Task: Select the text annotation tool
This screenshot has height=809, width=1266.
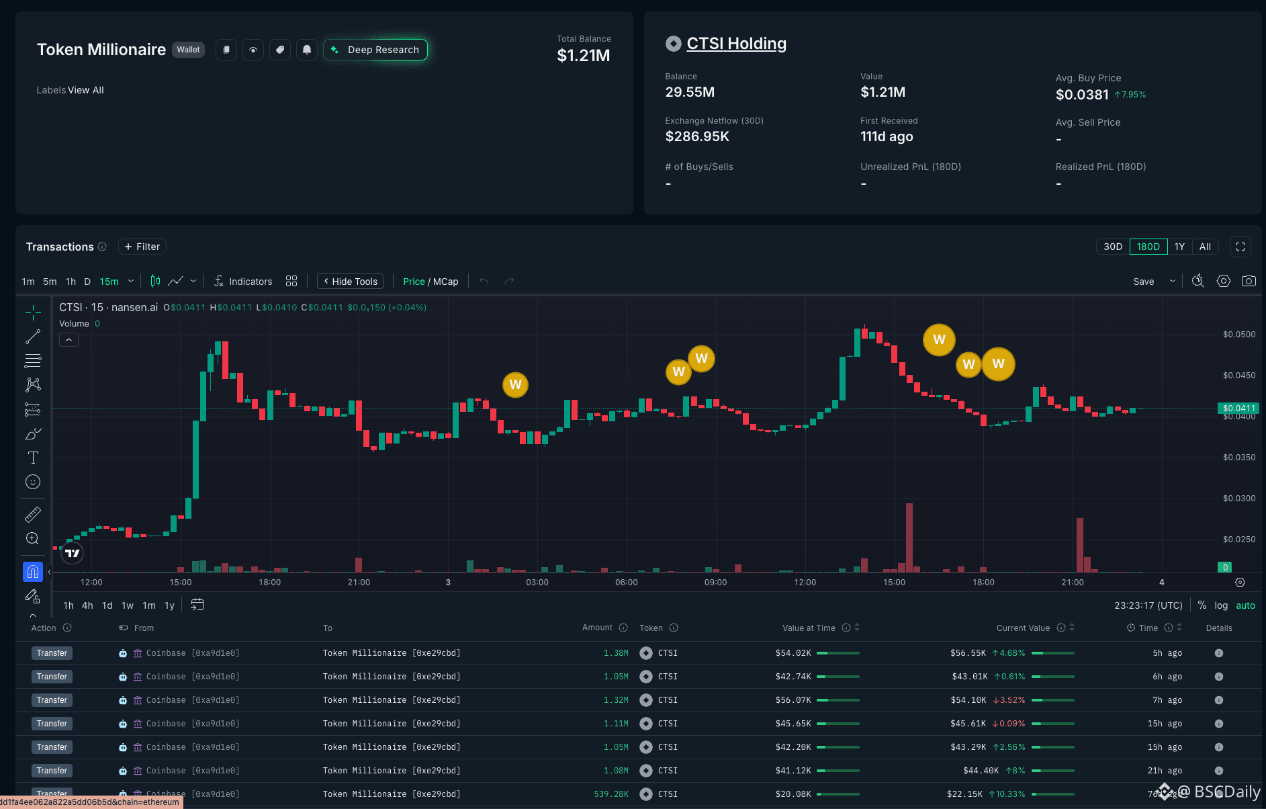Action: click(x=33, y=458)
